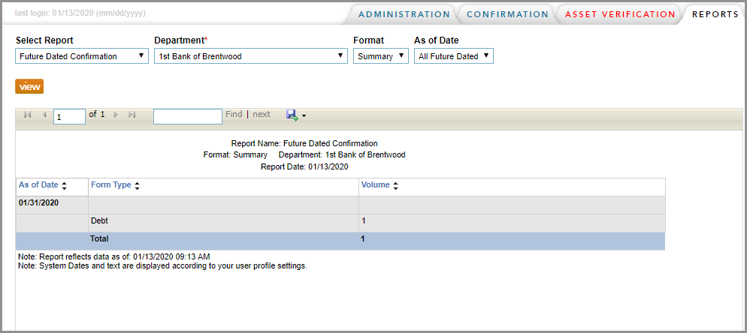Sort by As of Date column
This screenshot has height=333, width=747.
pos(64,185)
